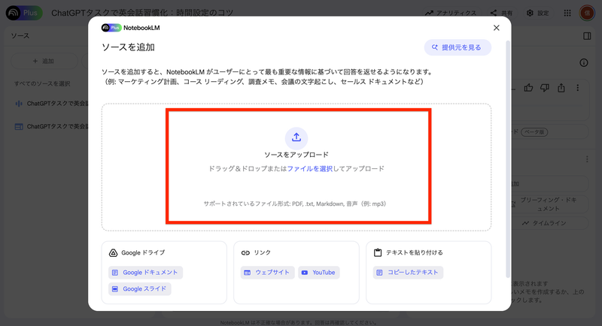602x326 pixels.
Task: Toggle the right-side panel layout icon
Action: (587, 36)
